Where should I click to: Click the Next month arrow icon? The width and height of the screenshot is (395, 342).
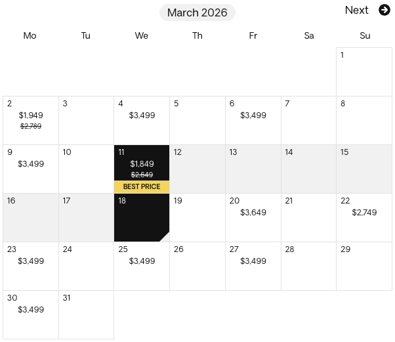tap(384, 10)
